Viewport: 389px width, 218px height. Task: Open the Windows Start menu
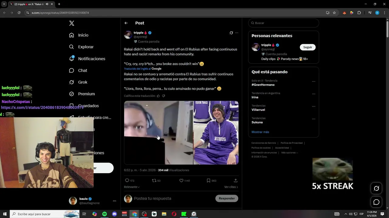click(5, 214)
